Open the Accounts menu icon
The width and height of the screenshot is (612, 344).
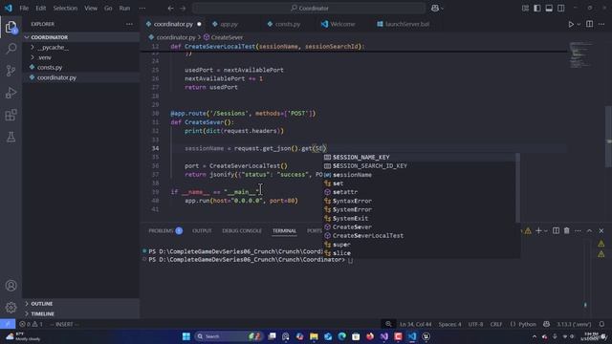11,286
